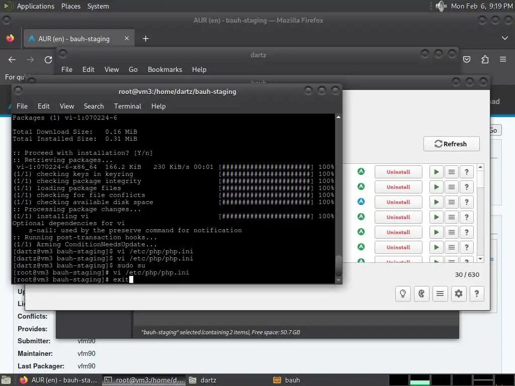Click the blue Arch type icon in bauh's list
This screenshot has height=386, width=515.
click(x=361, y=202)
